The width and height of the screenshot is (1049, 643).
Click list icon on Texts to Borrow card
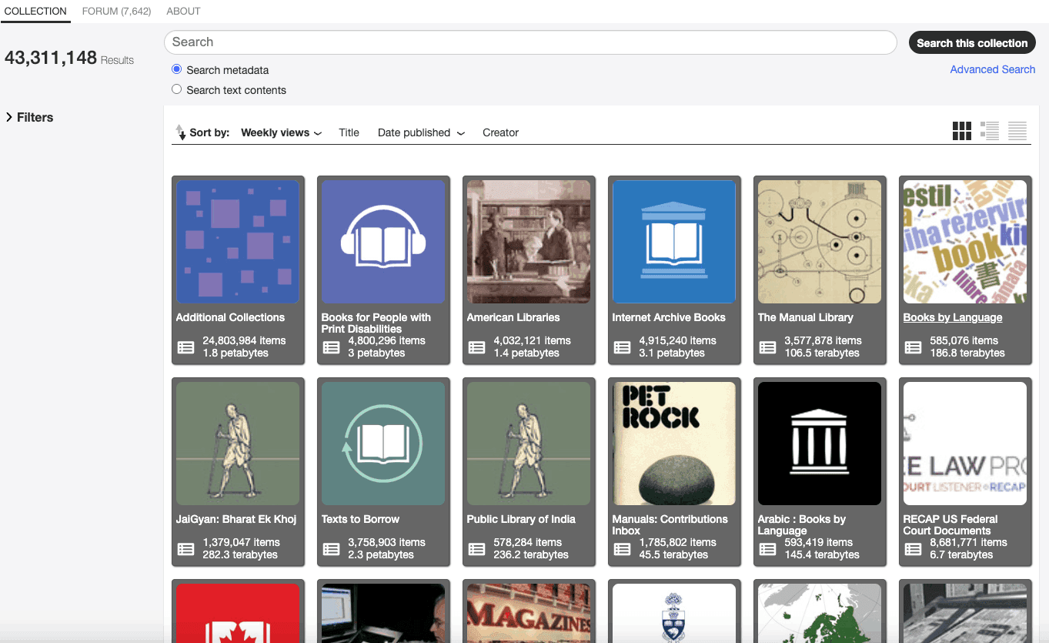click(x=332, y=549)
